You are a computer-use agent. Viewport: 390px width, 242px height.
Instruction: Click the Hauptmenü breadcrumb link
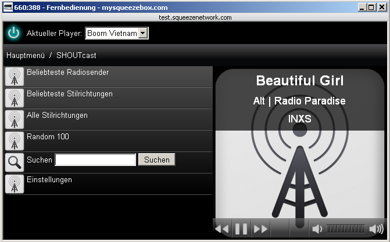(25, 55)
